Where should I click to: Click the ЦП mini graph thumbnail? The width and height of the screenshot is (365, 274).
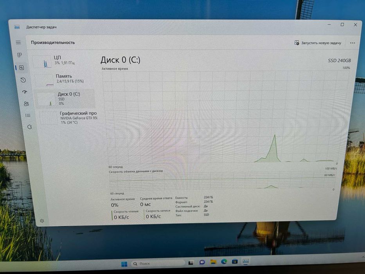coord(42,62)
